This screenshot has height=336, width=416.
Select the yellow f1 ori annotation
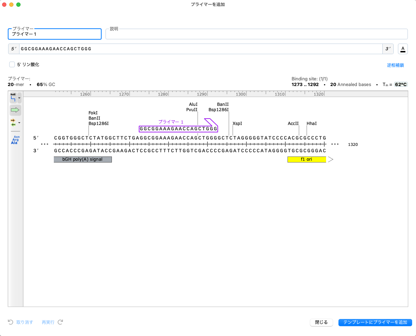pos(307,159)
